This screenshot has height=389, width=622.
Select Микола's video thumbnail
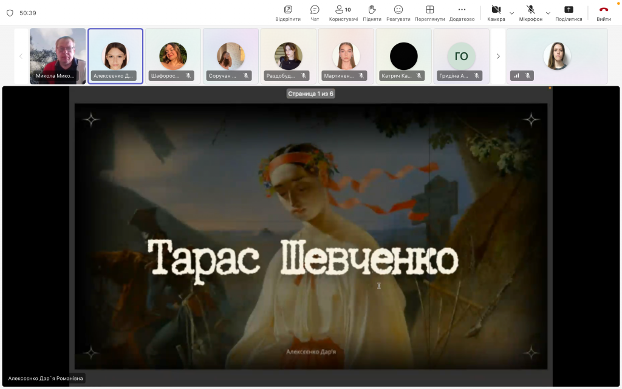click(x=58, y=56)
